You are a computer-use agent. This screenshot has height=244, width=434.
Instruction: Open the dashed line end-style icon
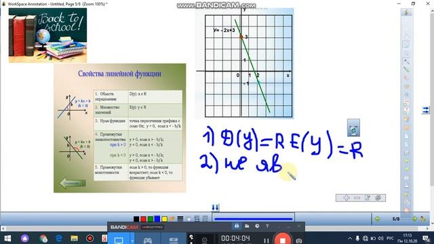coord(205,219)
